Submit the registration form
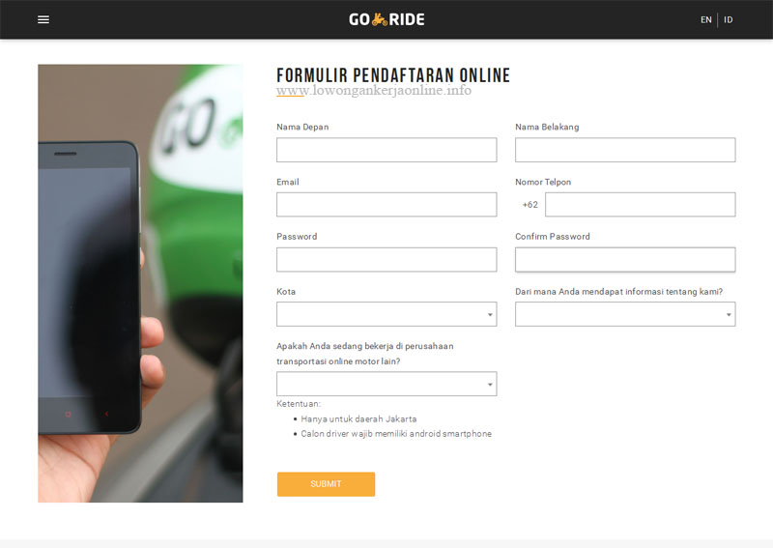Viewport: 773px width, 548px height. (326, 484)
